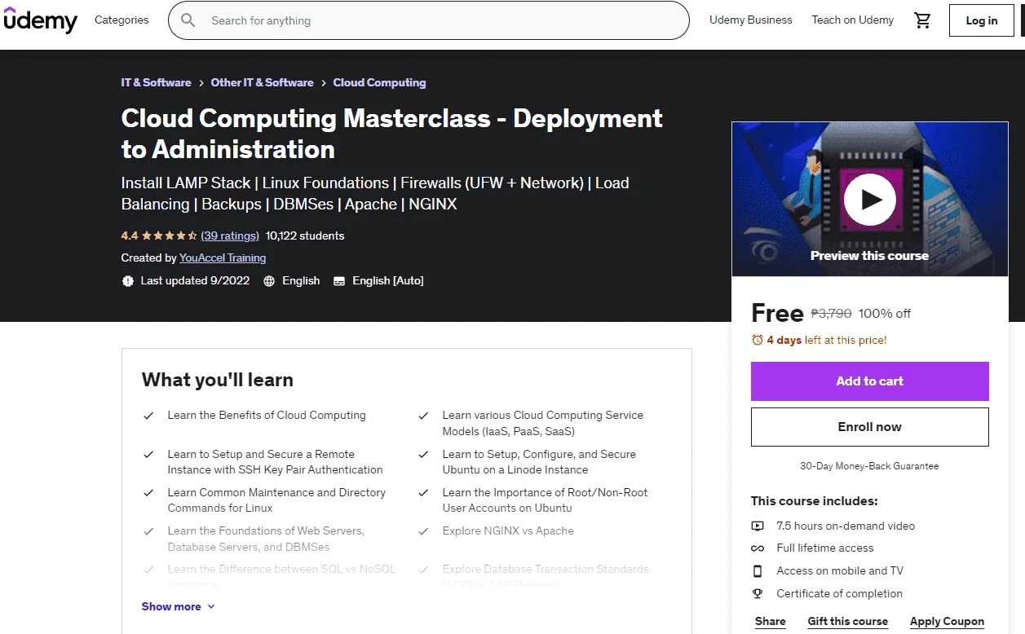Click Access on mobile and TV text
Screen dimensions: 1025x634
tap(840, 570)
